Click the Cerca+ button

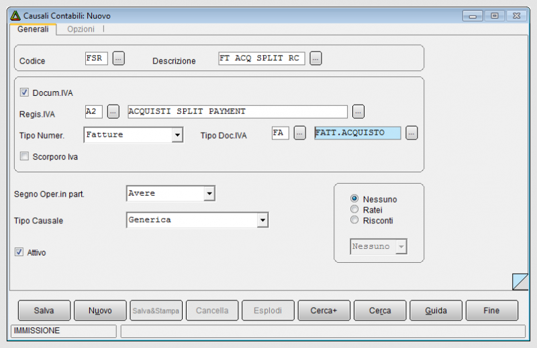(324, 310)
